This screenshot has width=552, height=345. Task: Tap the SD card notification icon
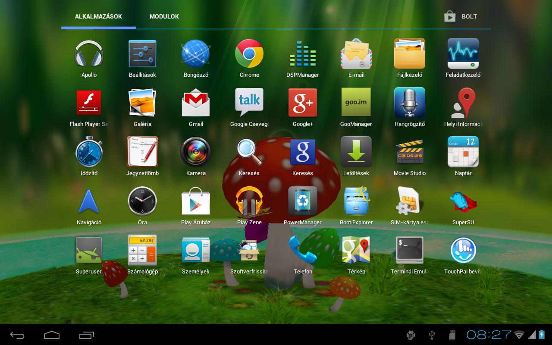tap(452, 335)
